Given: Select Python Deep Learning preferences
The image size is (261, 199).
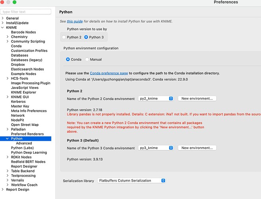Looking at the screenshot, I should tap(29, 152).
